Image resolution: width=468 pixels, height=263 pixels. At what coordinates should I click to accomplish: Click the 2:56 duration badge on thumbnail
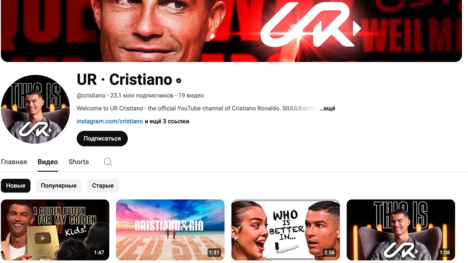pos(329,252)
